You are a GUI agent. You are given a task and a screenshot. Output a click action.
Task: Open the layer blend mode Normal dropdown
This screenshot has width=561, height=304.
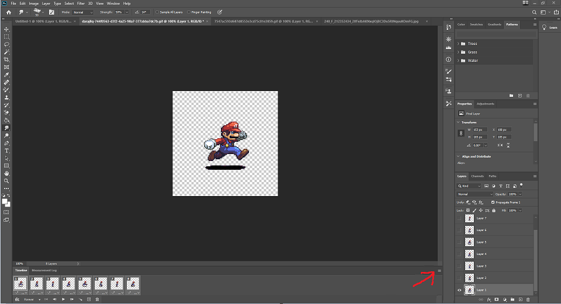click(475, 194)
